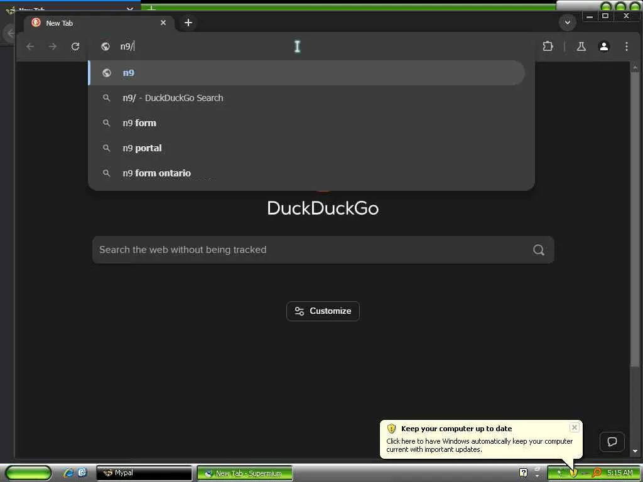
Task: Click the globe icon in the address bar
Action: [105, 46]
